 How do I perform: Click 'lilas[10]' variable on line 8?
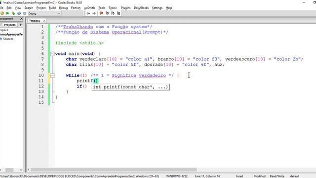[x=91, y=65]
